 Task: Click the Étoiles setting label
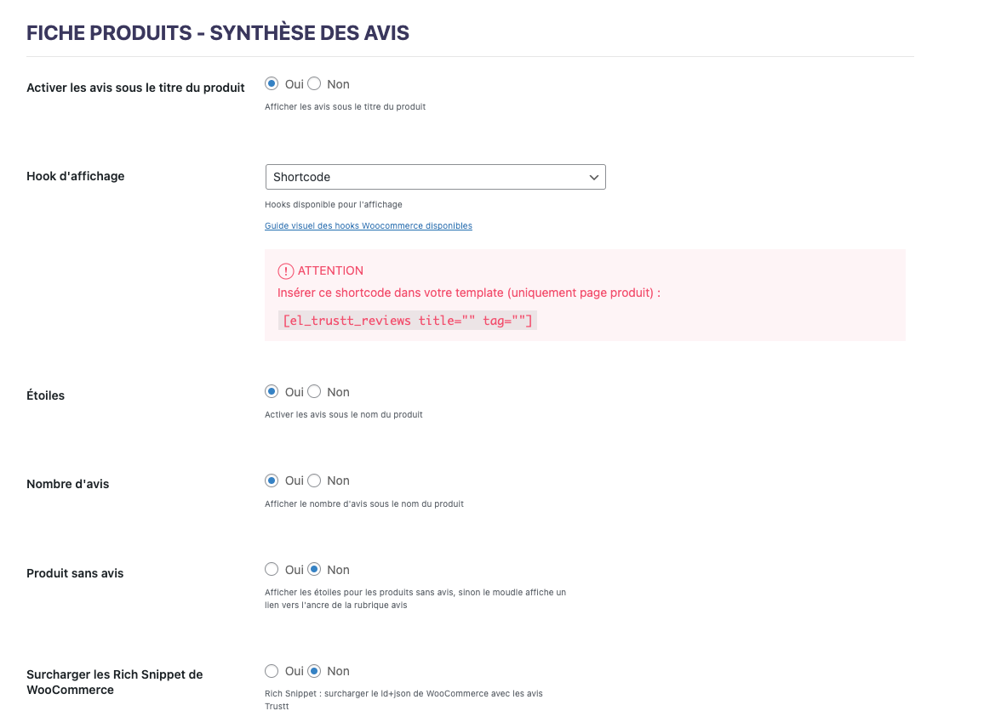click(x=46, y=395)
